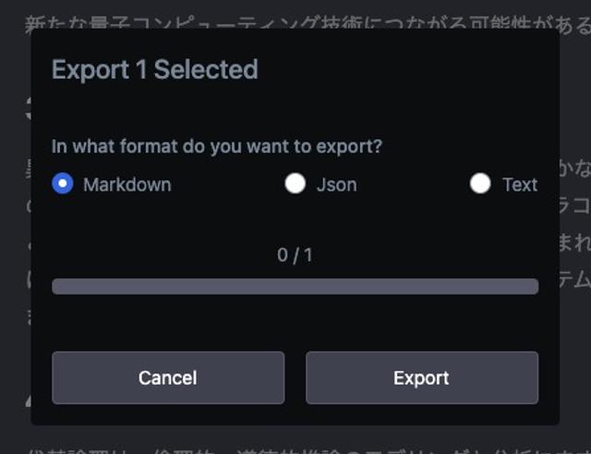Click the 'Export 1 Selected' dialog title
The width and height of the screenshot is (591, 454).
(x=155, y=70)
